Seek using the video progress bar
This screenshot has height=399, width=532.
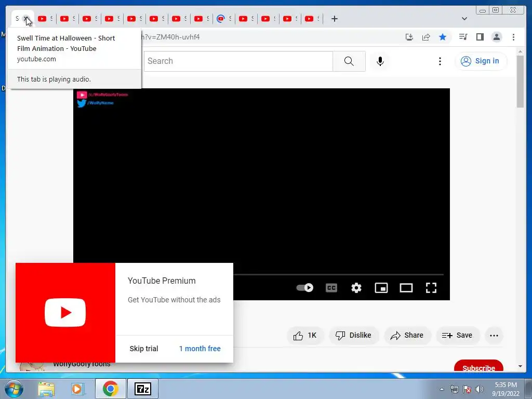tap(338, 274)
